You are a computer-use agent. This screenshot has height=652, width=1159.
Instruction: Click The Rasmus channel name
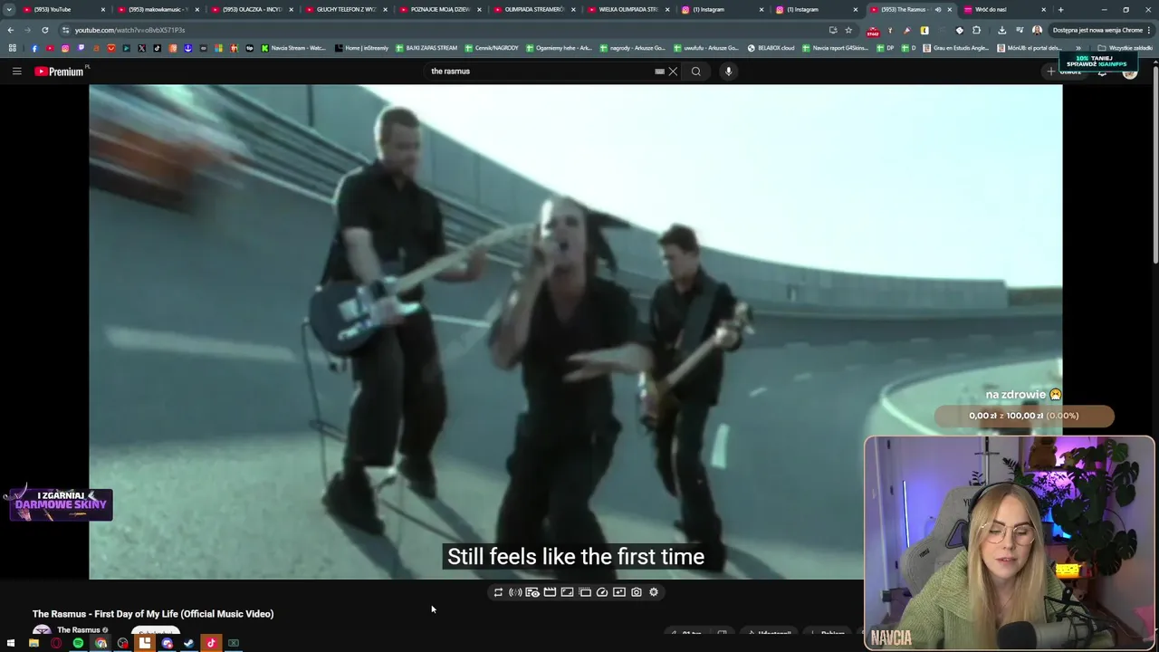[79, 630]
